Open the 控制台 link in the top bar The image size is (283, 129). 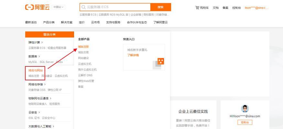click(x=236, y=8)
